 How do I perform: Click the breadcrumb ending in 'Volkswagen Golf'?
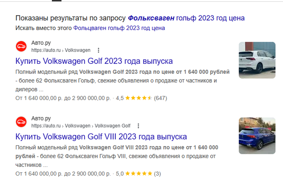click(x=81, y=126)
